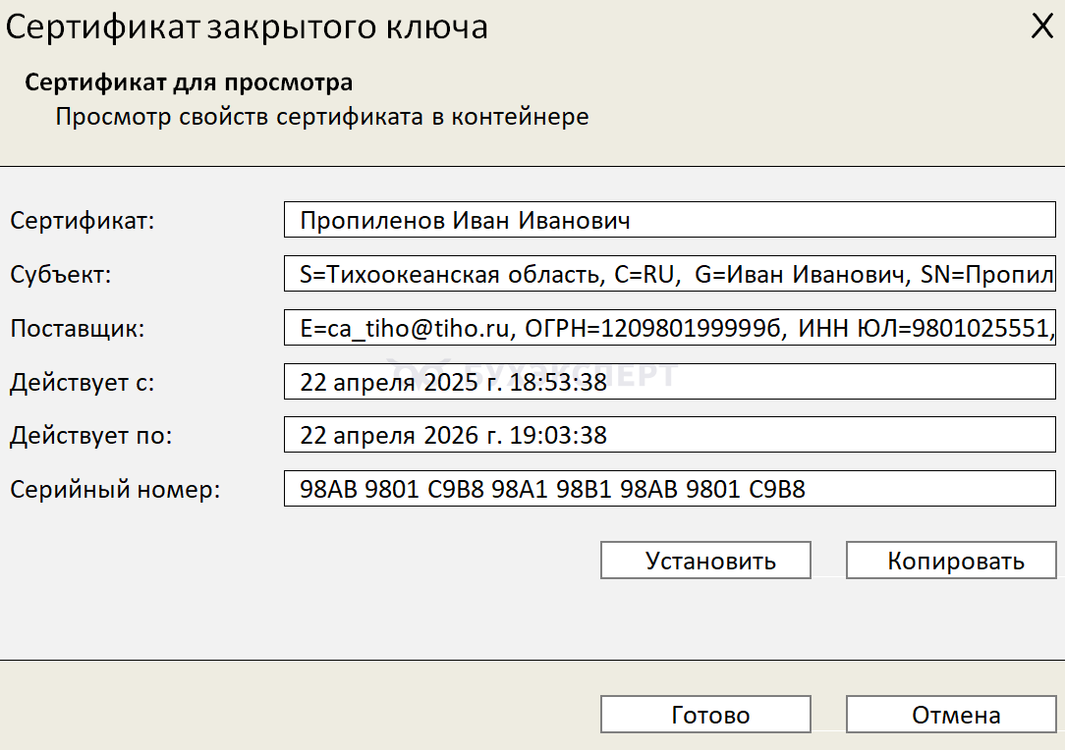1065x750 pixels.
Task: Click the Субъект: label
Action: pyautogui.click(x=61, y=274)
